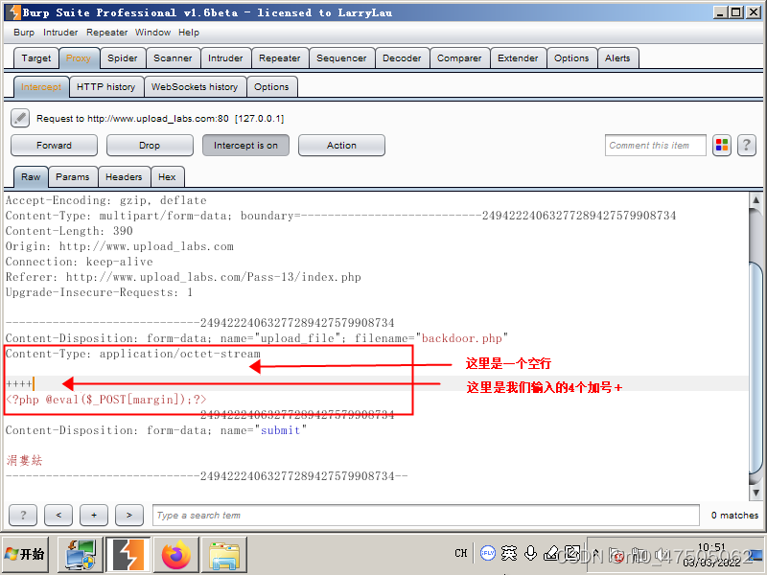
Task: Open the highlight color picker icon
Action: [x=722, y=146]
